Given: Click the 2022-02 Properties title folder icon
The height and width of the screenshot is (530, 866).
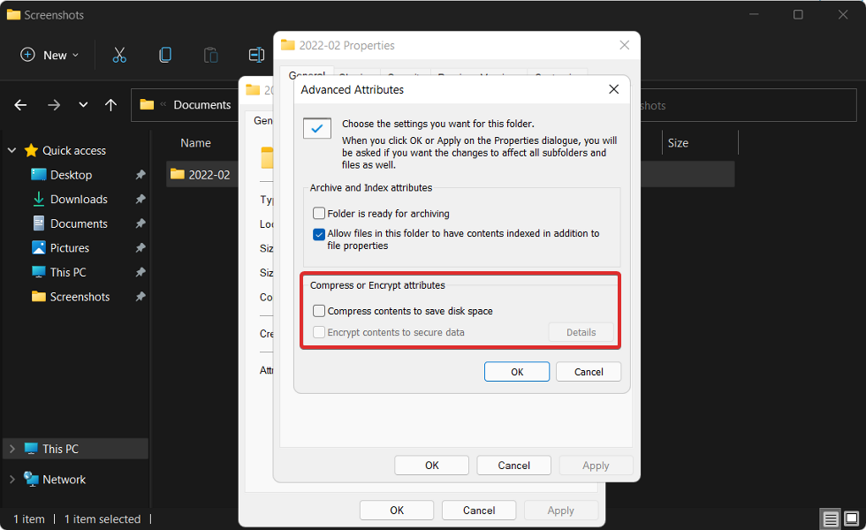Looking at the screenshot, I should point(288,45).
